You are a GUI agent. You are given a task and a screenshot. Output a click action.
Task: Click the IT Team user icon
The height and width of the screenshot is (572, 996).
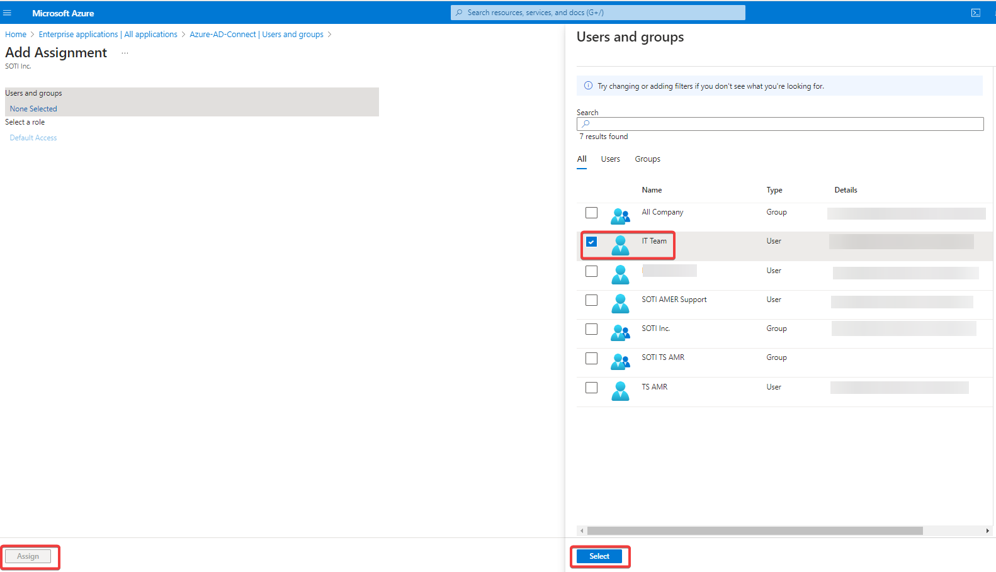point(620,245)
